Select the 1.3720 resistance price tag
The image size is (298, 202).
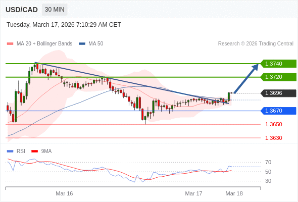(278, 77)
